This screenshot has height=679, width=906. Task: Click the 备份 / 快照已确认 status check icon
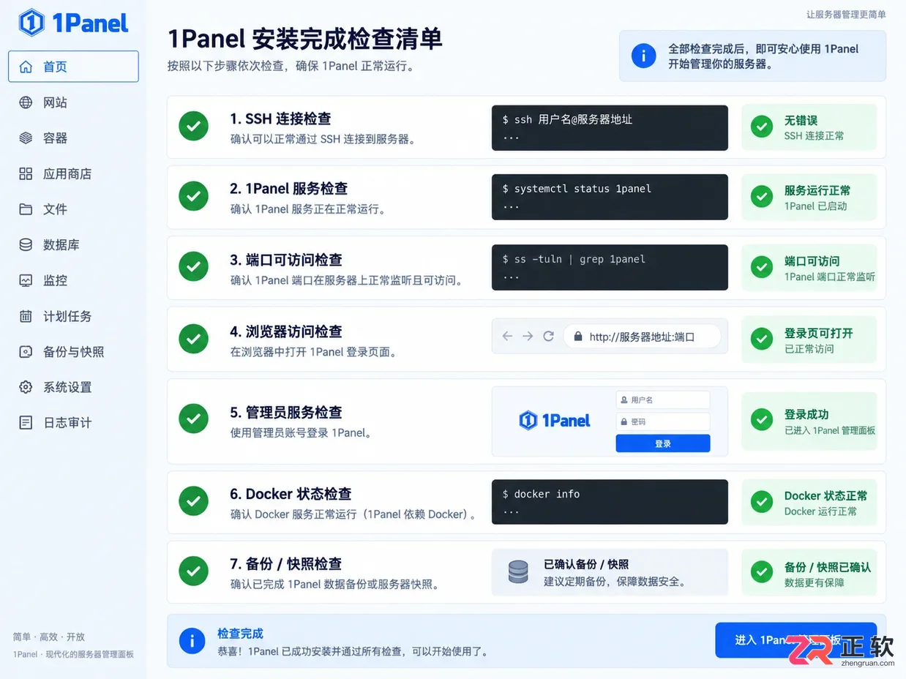pos(762,572)
